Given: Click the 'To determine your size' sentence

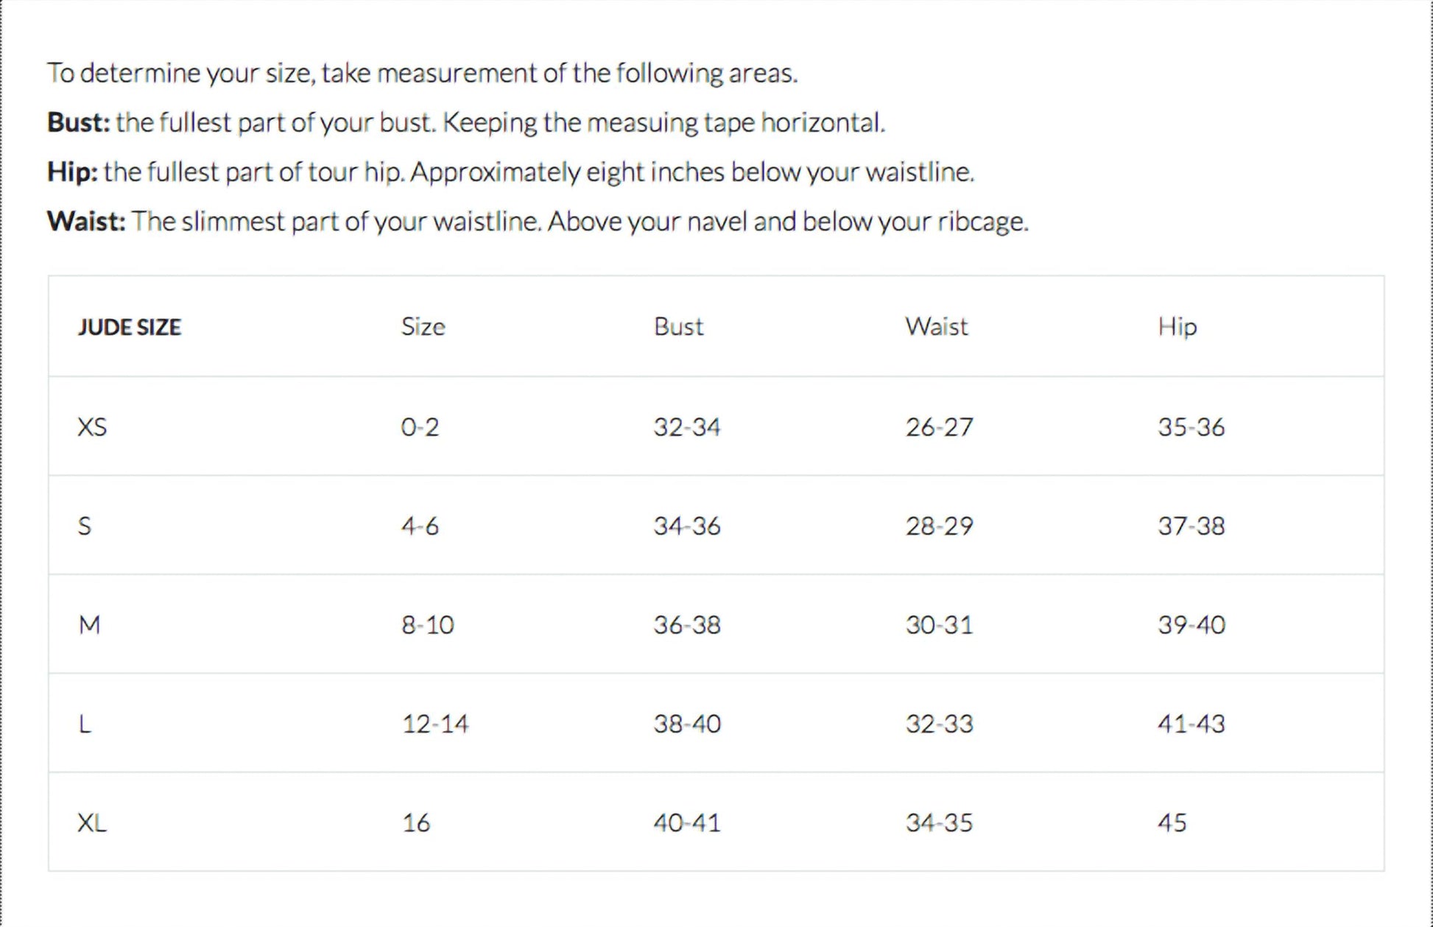Looking at the screenshot, I should [422, 73].
